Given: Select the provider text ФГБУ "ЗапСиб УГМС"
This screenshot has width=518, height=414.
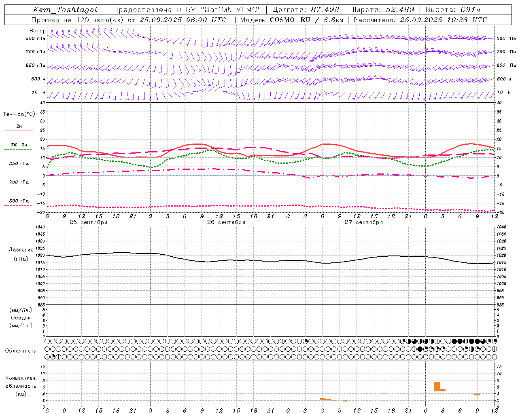Looking at the screenshot, I should (219, 10).
